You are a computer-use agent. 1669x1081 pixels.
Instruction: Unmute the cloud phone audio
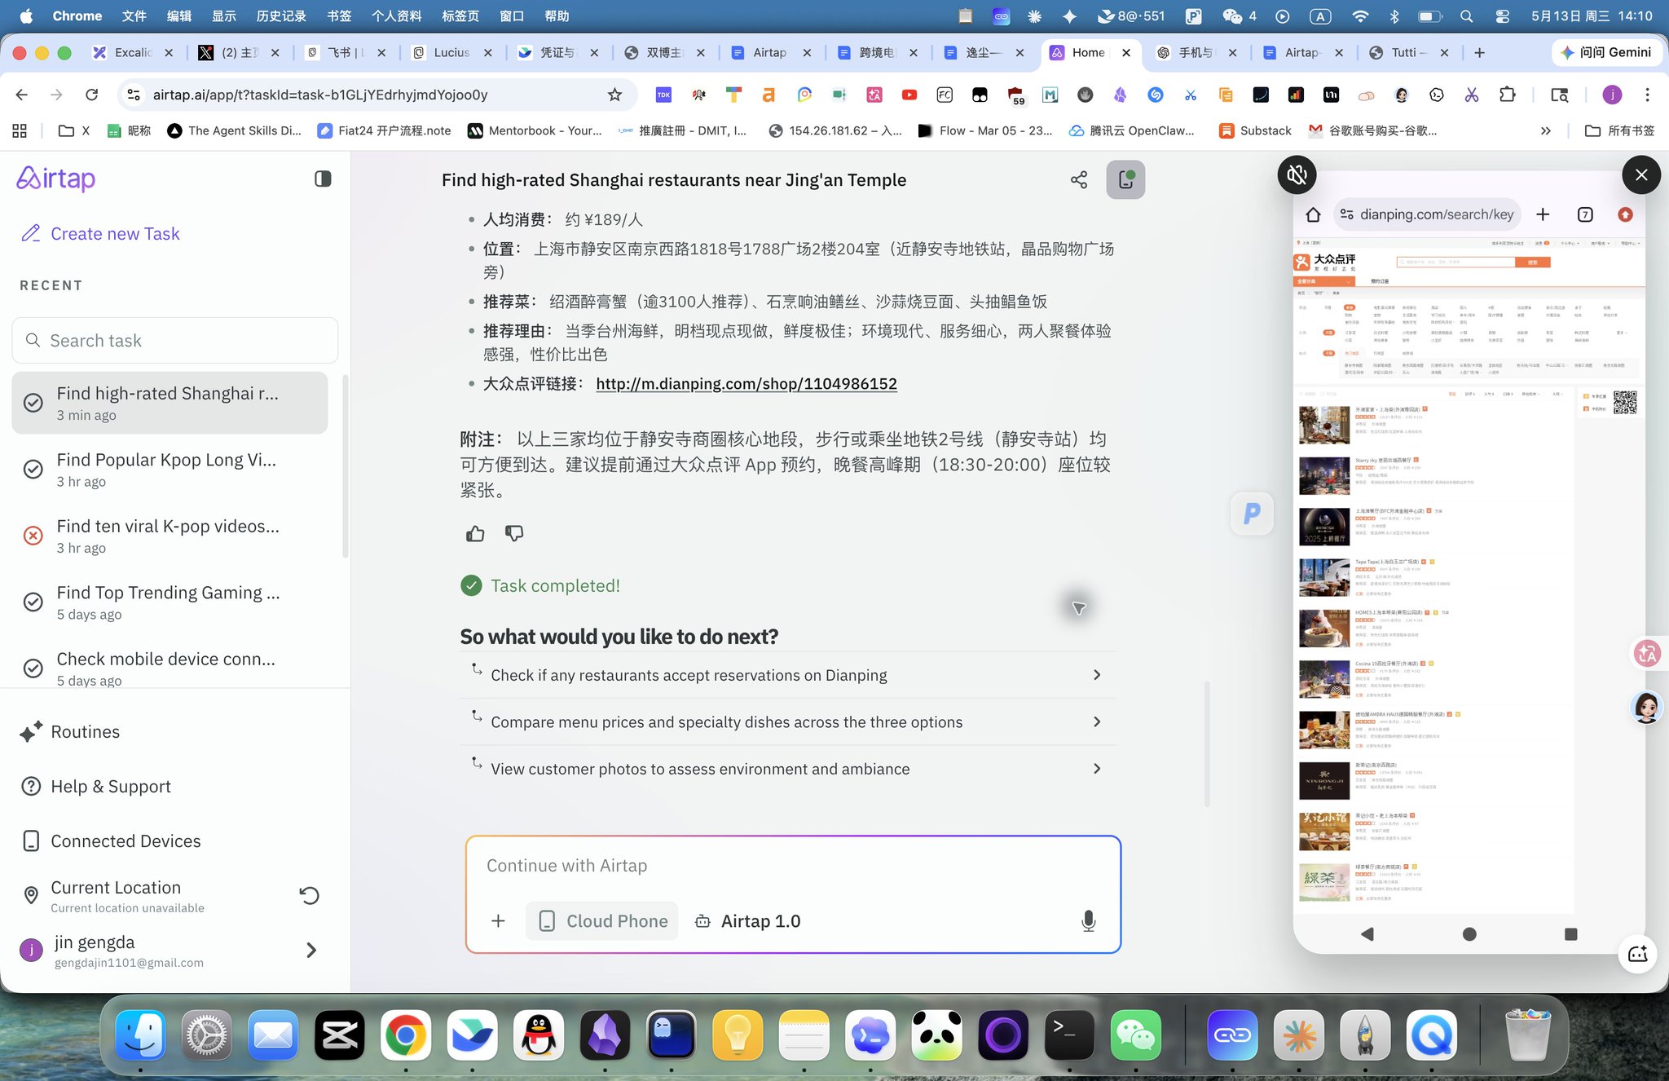point(1297,174)
